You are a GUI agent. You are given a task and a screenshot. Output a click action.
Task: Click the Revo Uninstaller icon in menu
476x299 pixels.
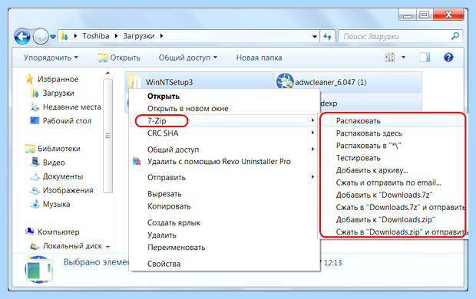[137, 161]
